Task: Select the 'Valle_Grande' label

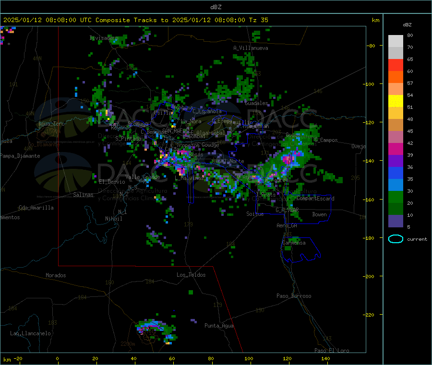Action: click(x=143, y=177)
